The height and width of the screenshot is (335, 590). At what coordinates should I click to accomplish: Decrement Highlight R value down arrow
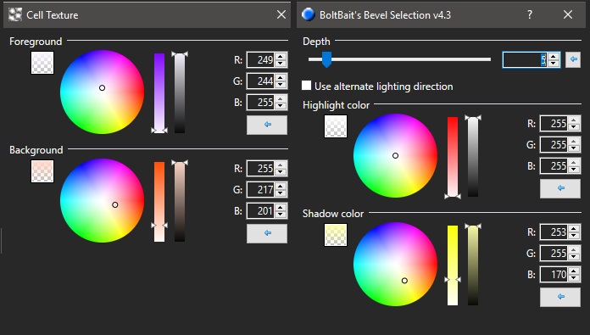coord(574,127)
